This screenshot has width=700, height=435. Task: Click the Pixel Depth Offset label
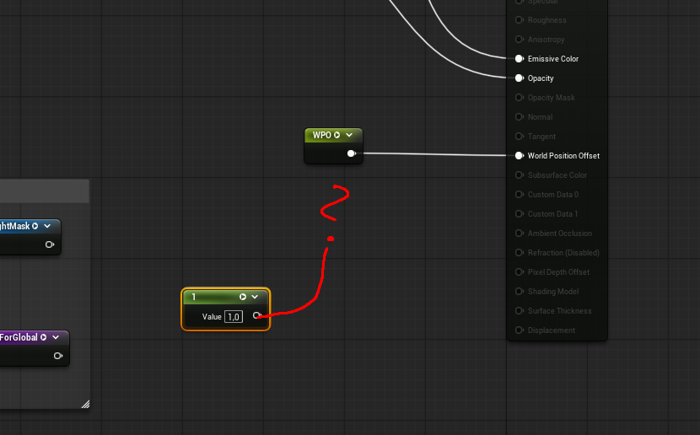[x=558, y=272]
